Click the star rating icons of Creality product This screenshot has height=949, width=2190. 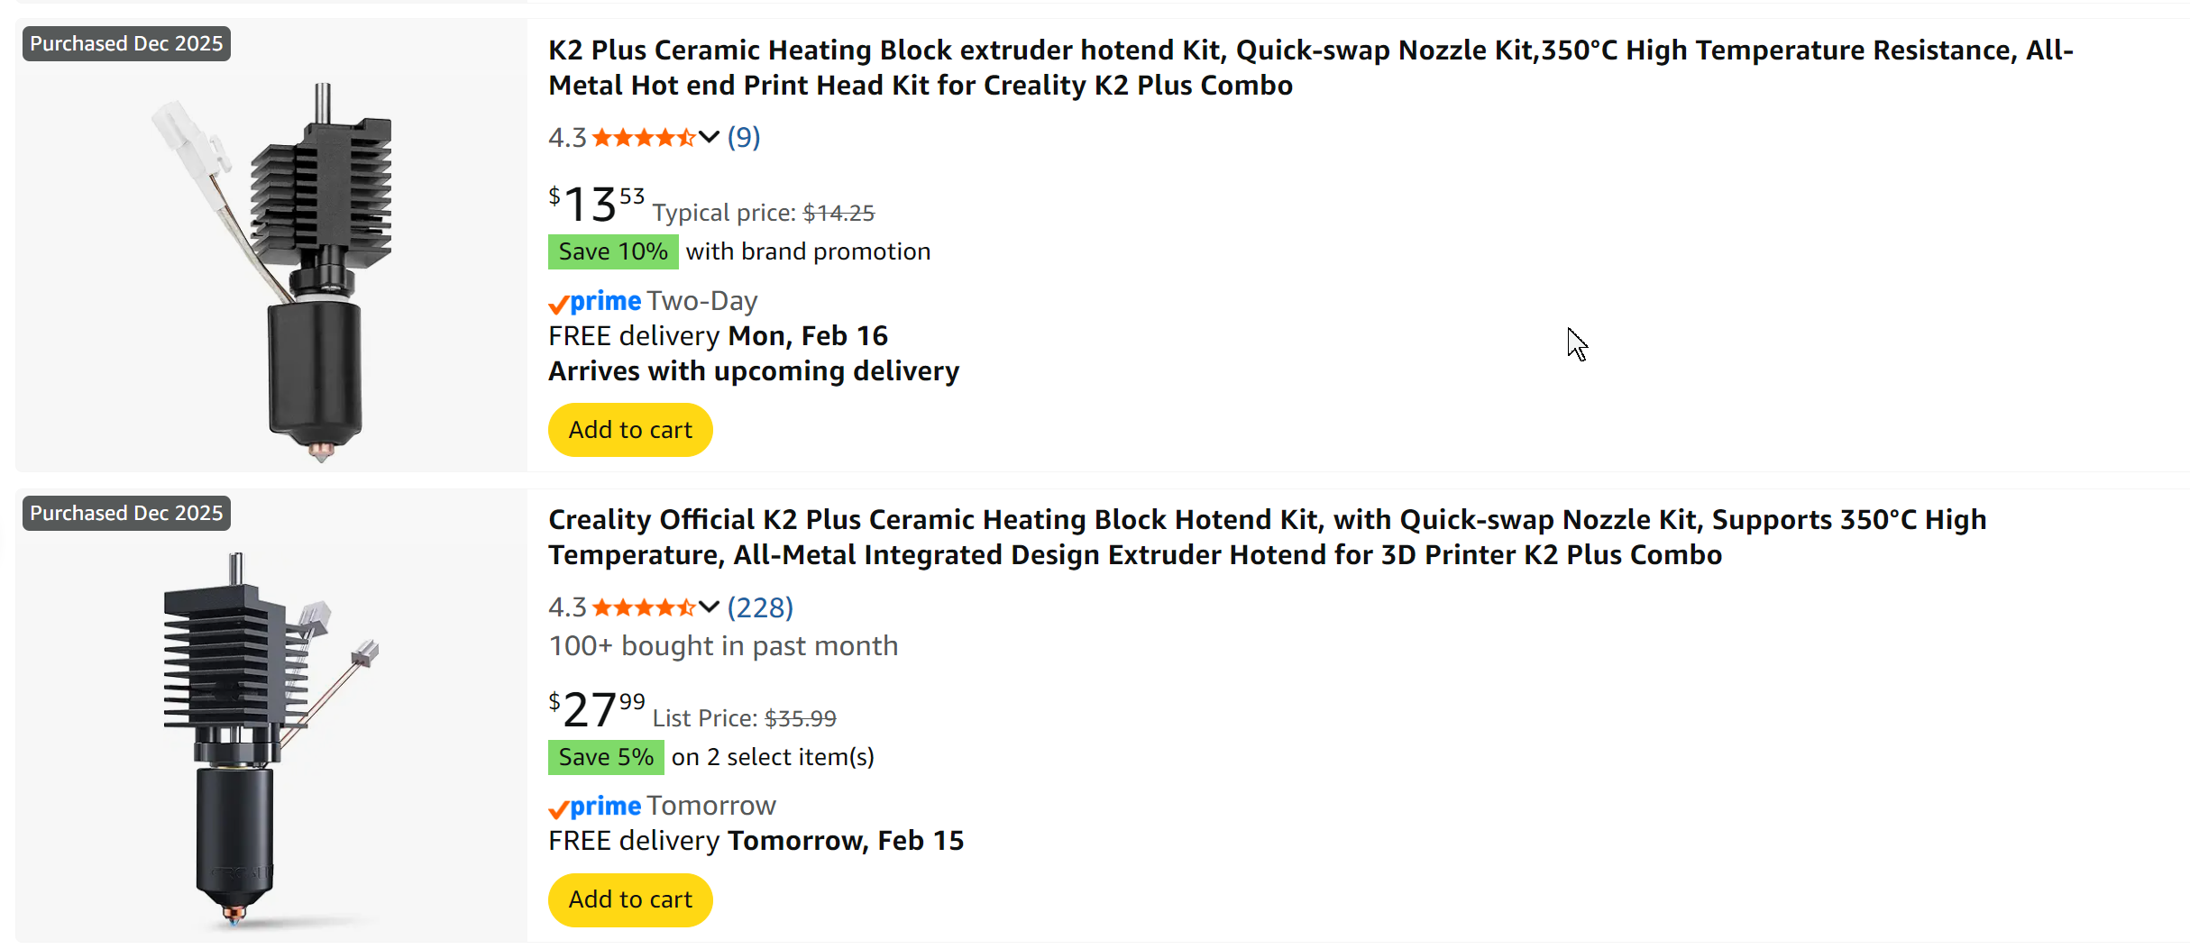tap(643, 607)
